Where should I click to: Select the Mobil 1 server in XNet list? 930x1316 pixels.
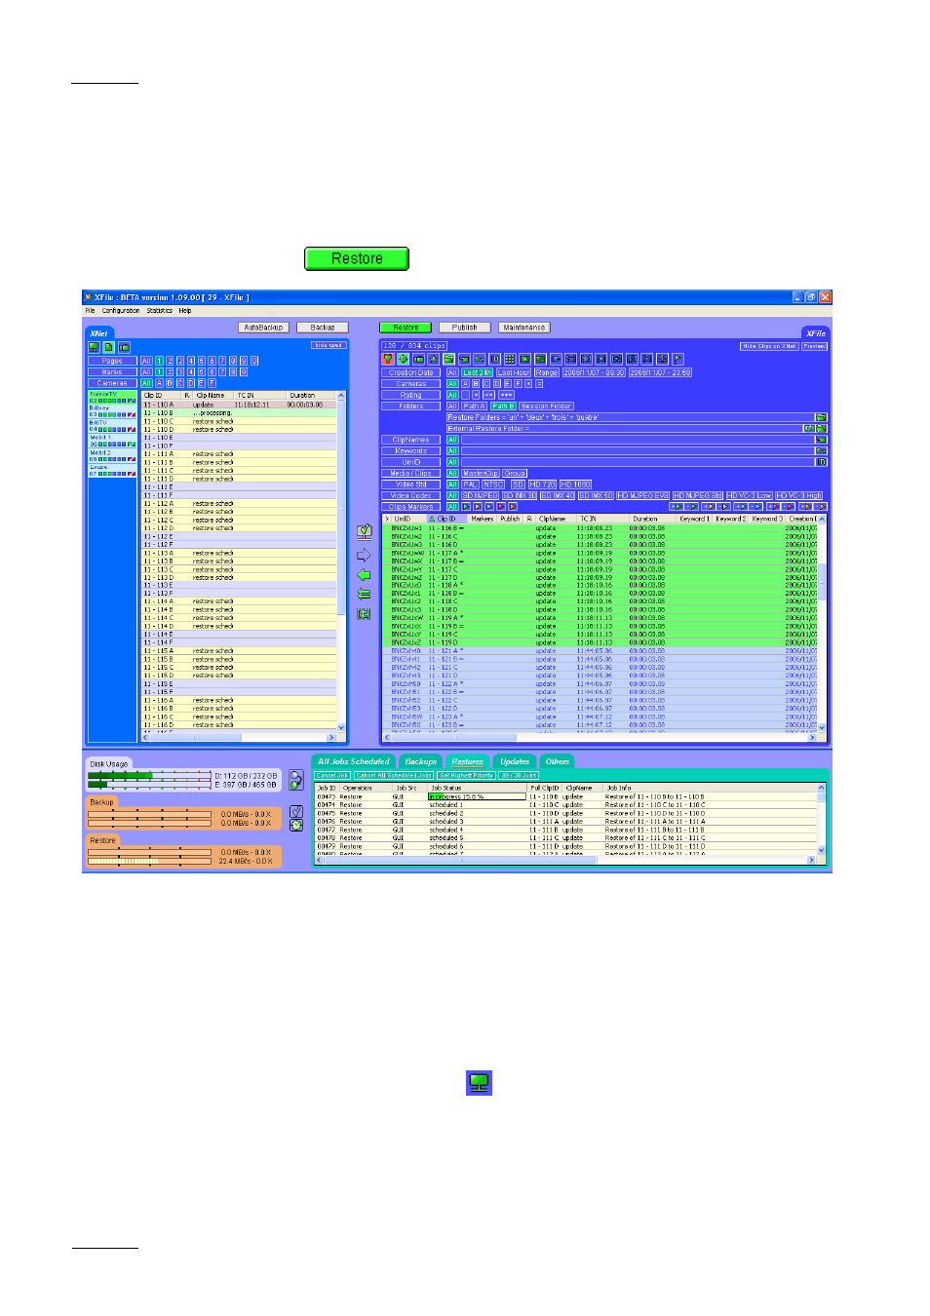[x=112, y=441]
